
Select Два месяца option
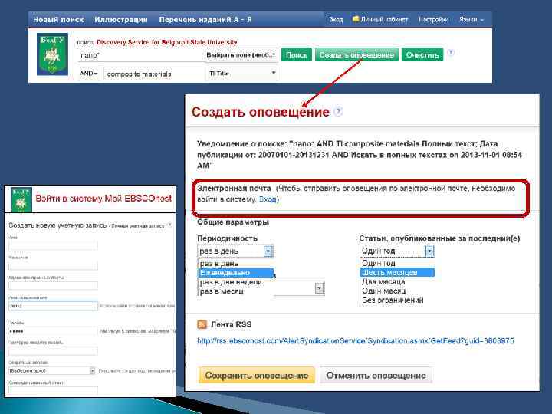(x=397, y=281)
